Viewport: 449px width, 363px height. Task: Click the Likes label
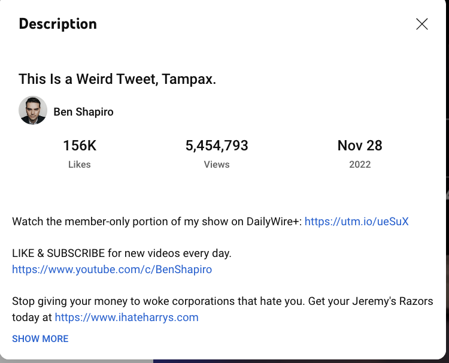80,164
